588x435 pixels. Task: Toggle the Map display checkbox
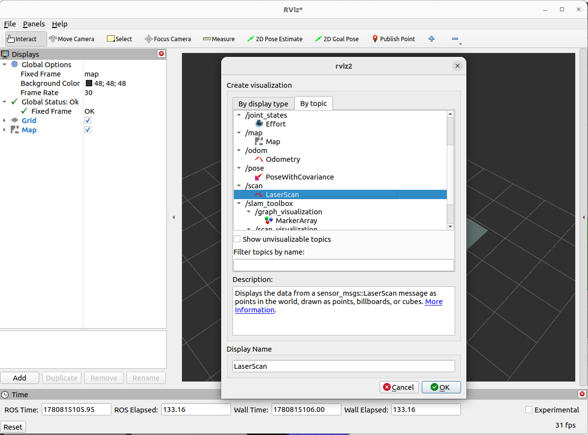pos(88,130)
